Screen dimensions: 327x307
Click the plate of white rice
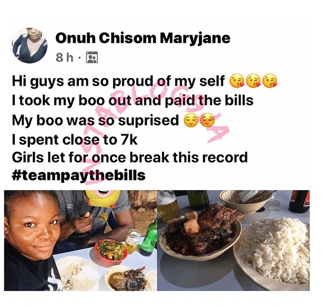click(273, 252)
